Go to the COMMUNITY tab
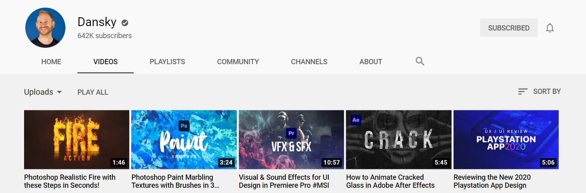This screenshot has height=193, width=586. coord(238,62)
